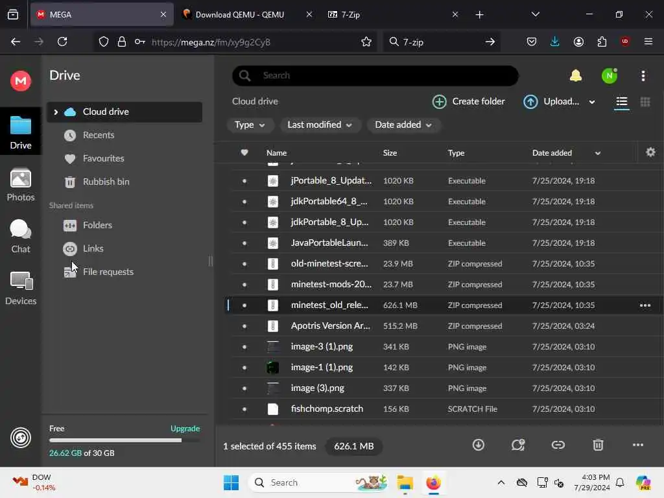The width and height of the screenshot is (664, 498).
Task: Open Windows Start menu
Action: (x=231, y=482)
